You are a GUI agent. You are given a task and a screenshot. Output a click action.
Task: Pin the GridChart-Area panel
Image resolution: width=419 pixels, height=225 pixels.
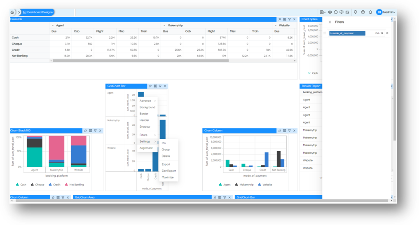[215, 197]
